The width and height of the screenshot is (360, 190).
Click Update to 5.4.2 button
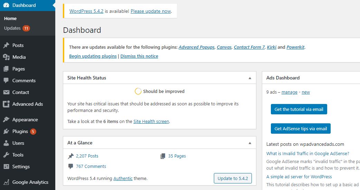[x=233, y=178]
